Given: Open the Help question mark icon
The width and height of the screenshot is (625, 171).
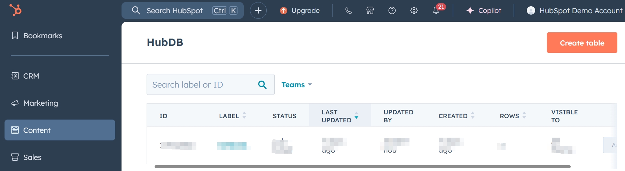Looking at the screenshot, I should pos(392,10).
